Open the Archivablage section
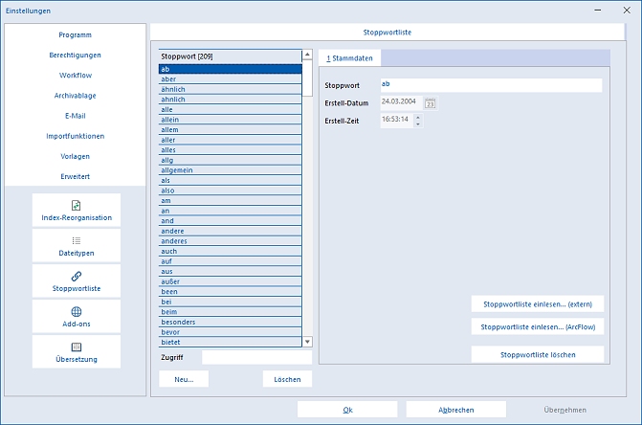The width and height of the screenshot is (642, 425). [76, 96]
